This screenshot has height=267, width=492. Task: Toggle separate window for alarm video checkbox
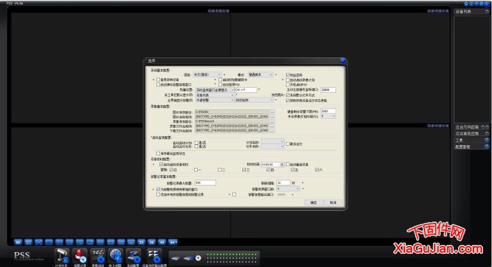point(158,189)
